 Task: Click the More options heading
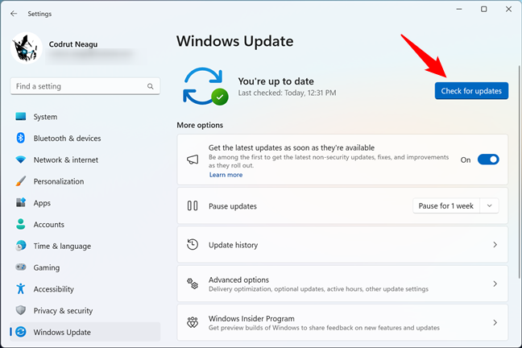pyautogui.click(x=200, y=125)
